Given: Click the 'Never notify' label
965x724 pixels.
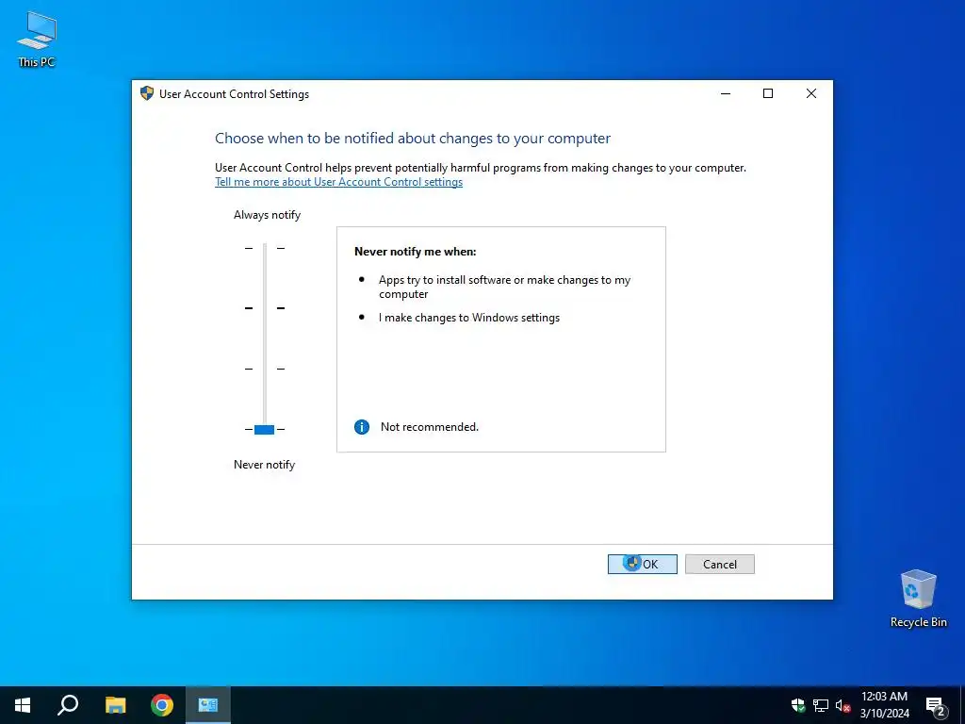Looking at the screenshot, I should tap(264, 465).
